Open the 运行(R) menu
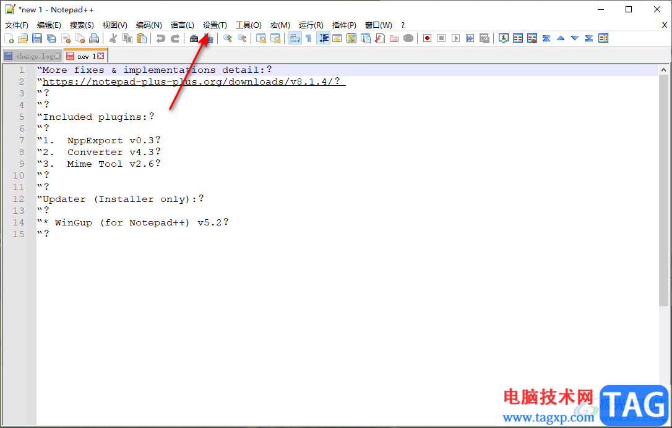The width and height of the screenshot is (672, 428). pyautogui.click(x=311, y=25)
